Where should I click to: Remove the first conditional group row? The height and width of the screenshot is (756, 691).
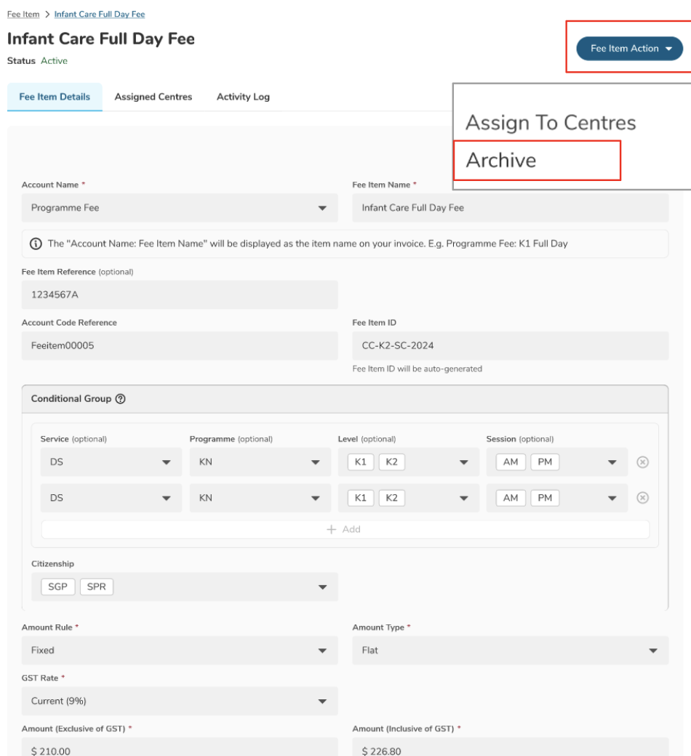(x=642, y=462)
